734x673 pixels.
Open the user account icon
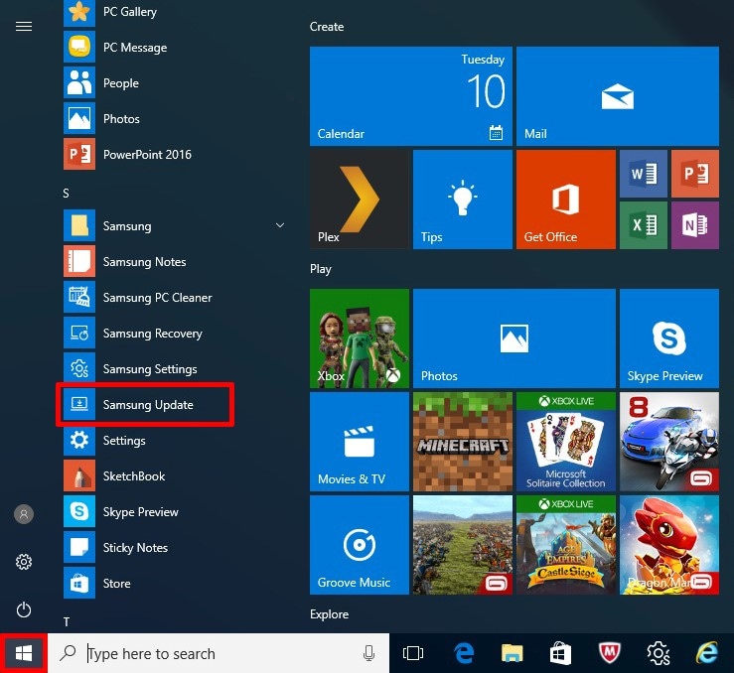coord(24,514)
